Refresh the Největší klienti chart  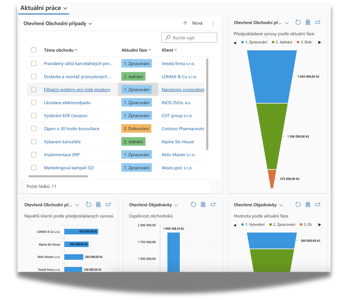tap(89, 205)
